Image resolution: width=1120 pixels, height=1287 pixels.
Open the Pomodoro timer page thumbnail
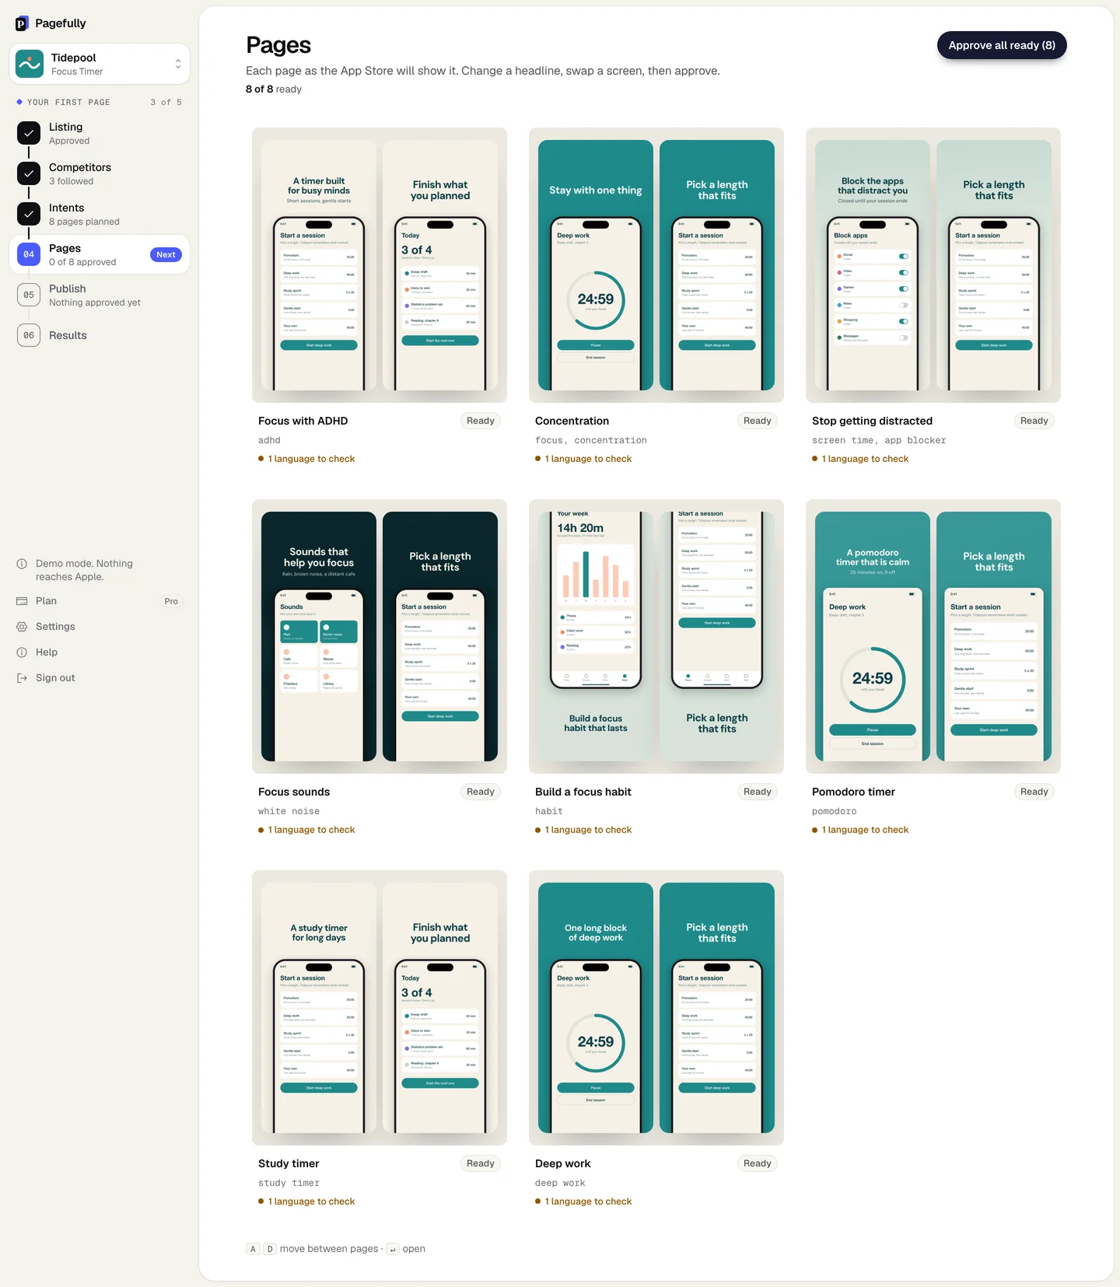[x=933, y=636]
